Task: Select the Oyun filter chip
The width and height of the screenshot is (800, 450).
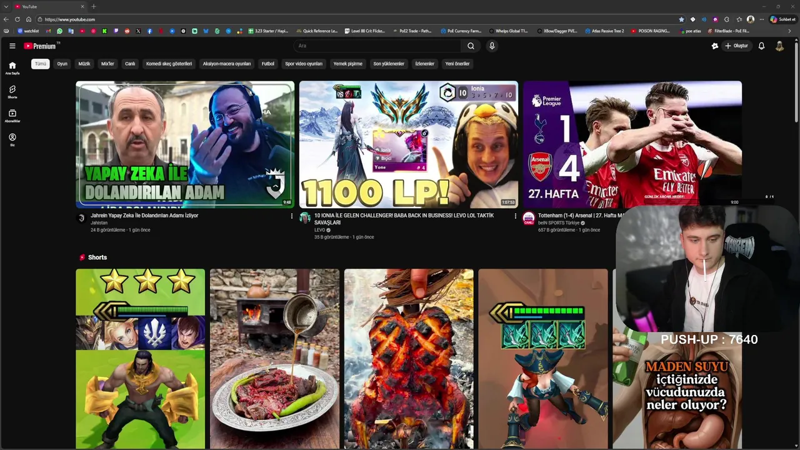Action: [x=62, y=64]
